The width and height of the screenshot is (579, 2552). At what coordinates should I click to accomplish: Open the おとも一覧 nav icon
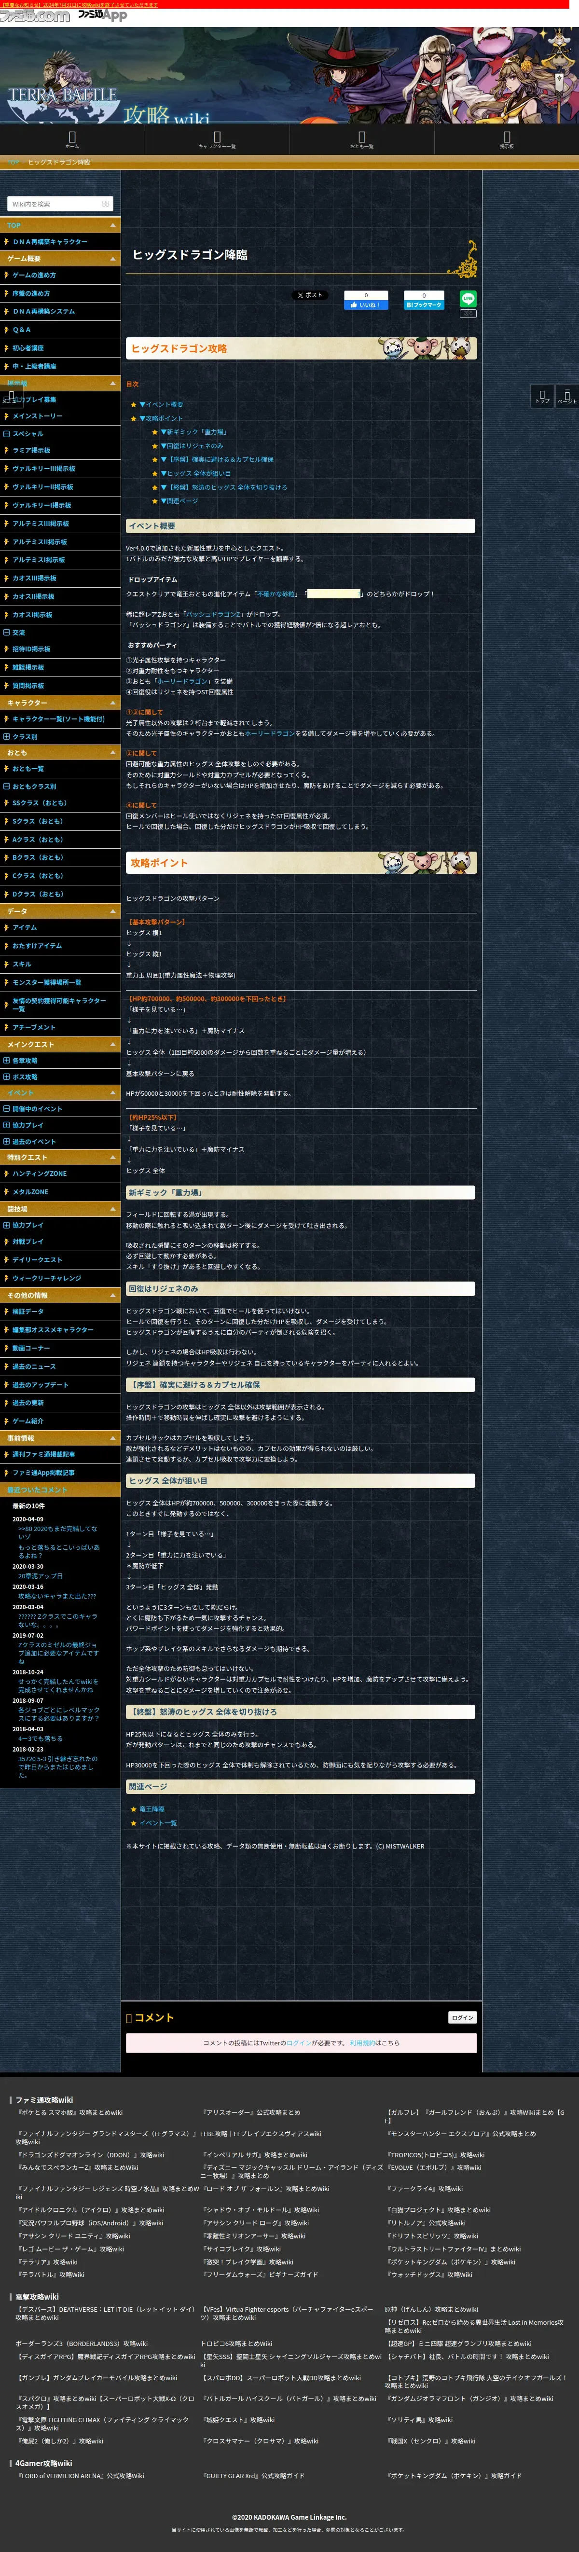(x=362, y=139)
